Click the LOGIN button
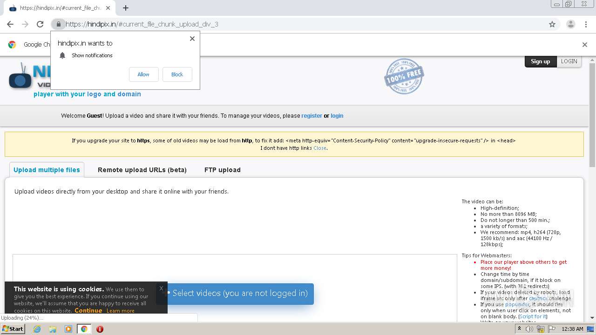The height and width of the screenshot is (335, 596). tap(569, 61)
